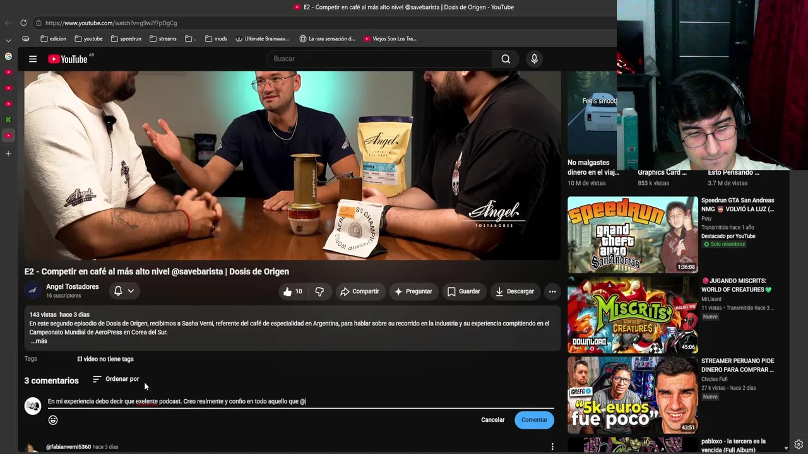Click the search magnifier button

506,59
